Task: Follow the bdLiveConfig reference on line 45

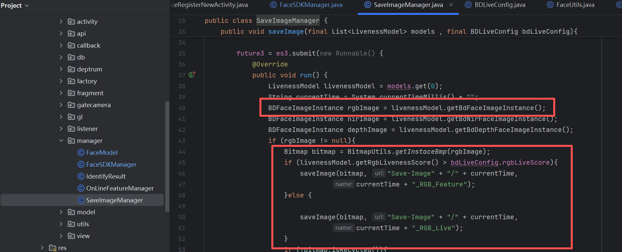Action: [x=474, y=162]
